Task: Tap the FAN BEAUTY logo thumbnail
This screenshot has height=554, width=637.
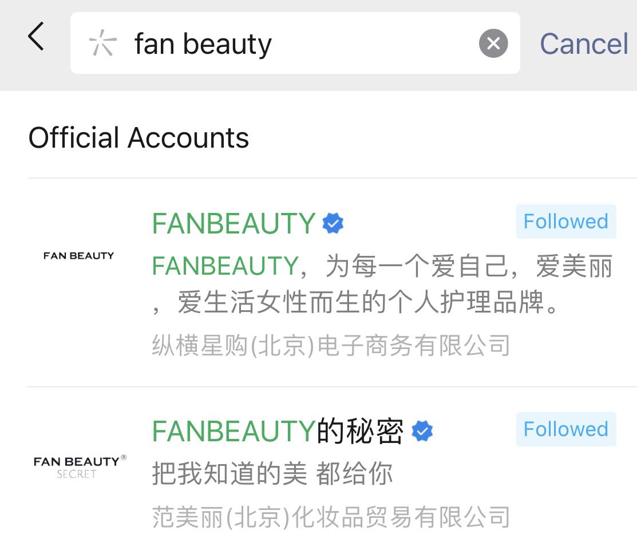Action: [x=78, y=255]
